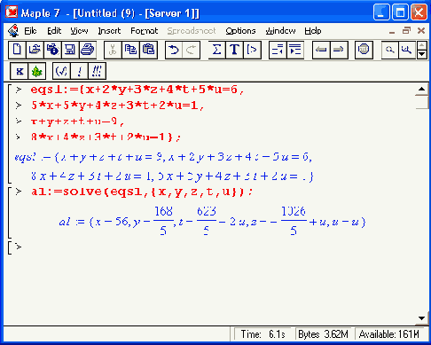Insert a Maple input with the Sigma button
431x345 pixels.
pos(216,50)
